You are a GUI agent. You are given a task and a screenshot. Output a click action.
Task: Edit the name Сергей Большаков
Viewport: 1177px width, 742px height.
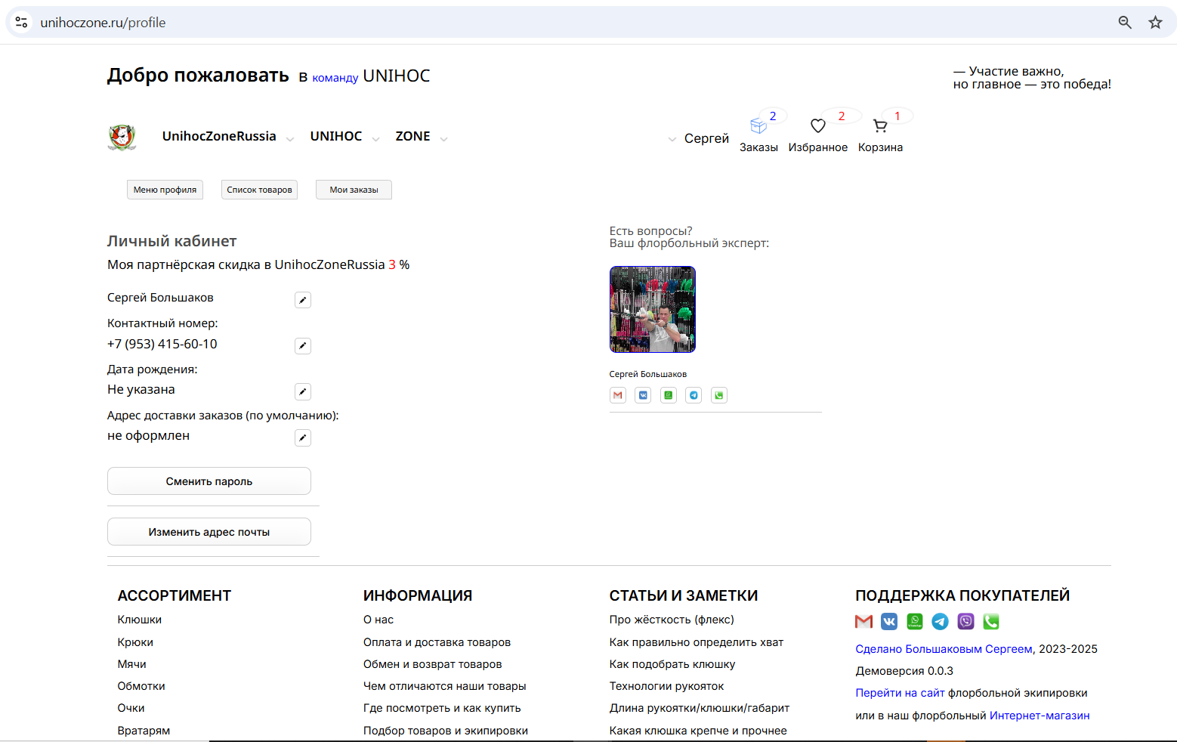(x=303, y=300)
